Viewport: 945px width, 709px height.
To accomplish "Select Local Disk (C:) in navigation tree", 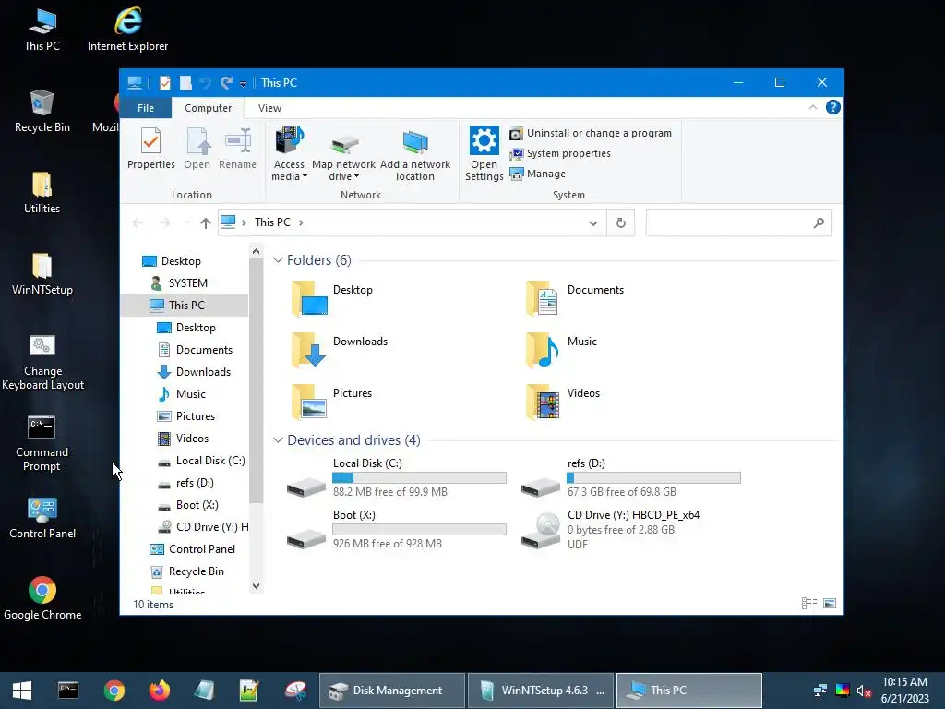I will [x=201, y=461].
